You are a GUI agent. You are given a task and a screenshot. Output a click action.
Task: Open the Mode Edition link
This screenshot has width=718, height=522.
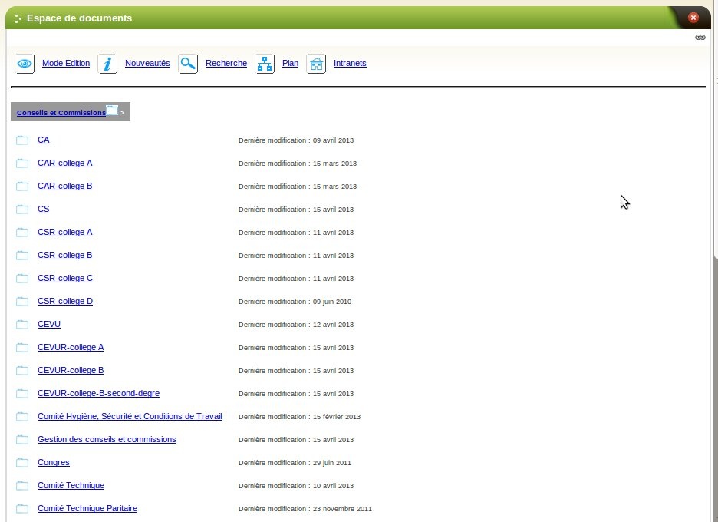(x=66, y=64)
